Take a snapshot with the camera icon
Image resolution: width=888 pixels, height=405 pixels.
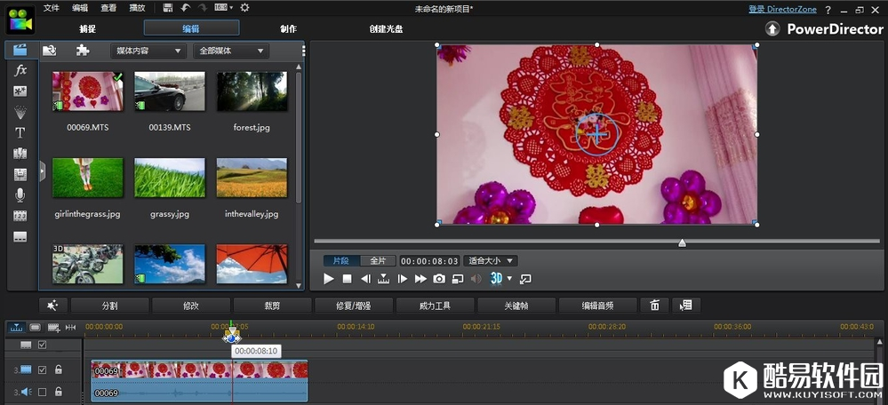439,279
